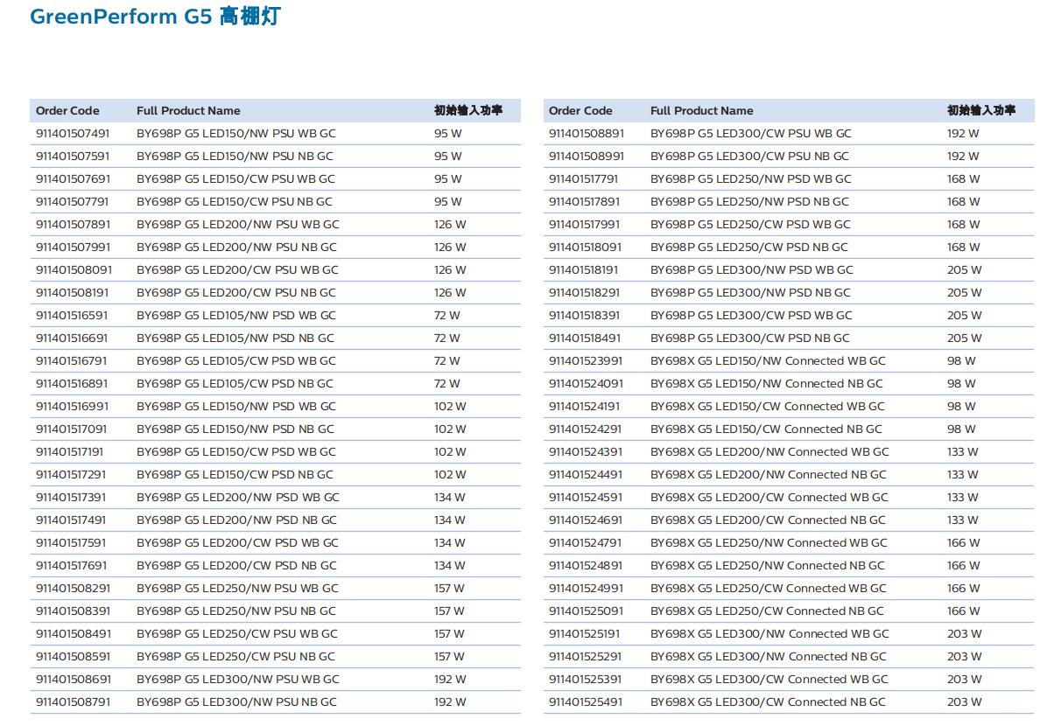Click product BY698P G5 LED250/NW PSD WB GC
Screen dimensions: 1047x726
750,179
